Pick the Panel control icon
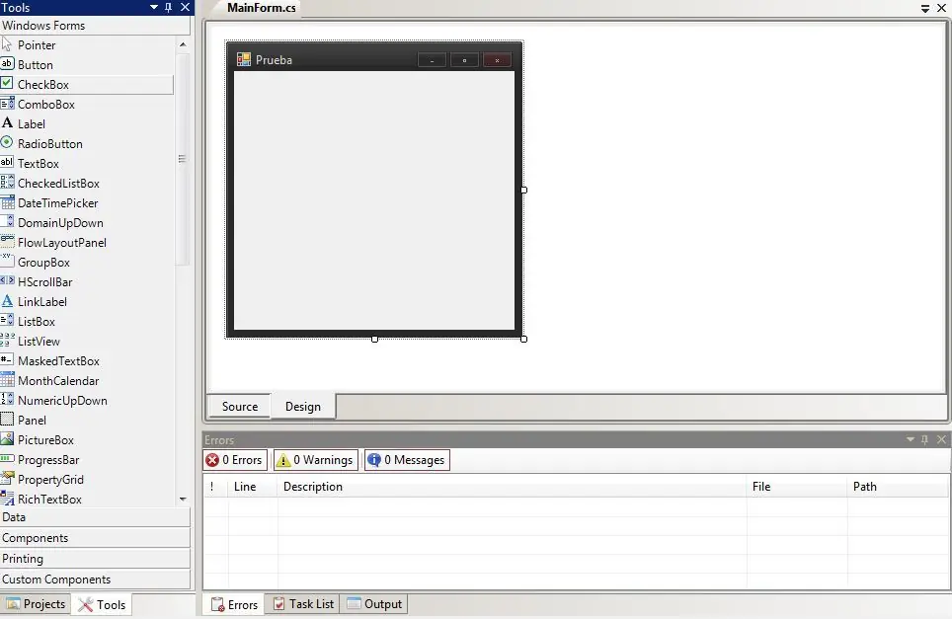 coord(7,420)
